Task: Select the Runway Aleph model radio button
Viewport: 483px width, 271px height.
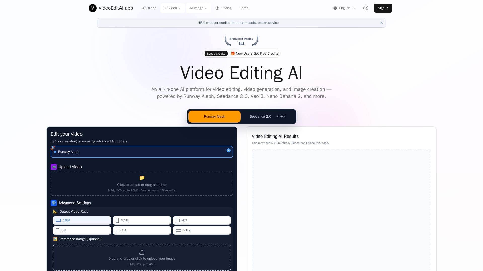Action: [x=228, y=150]
